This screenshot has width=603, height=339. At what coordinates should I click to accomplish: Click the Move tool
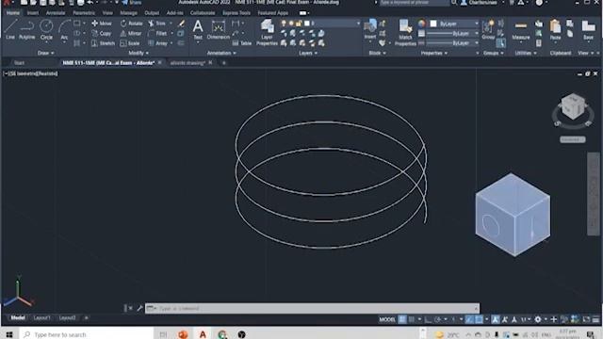click(x=102, y=24)
